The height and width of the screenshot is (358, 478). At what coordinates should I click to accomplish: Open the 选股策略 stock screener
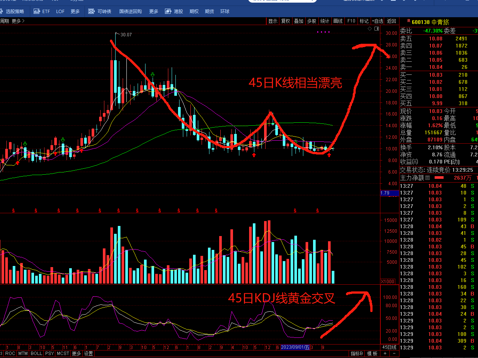click(12, 12)
